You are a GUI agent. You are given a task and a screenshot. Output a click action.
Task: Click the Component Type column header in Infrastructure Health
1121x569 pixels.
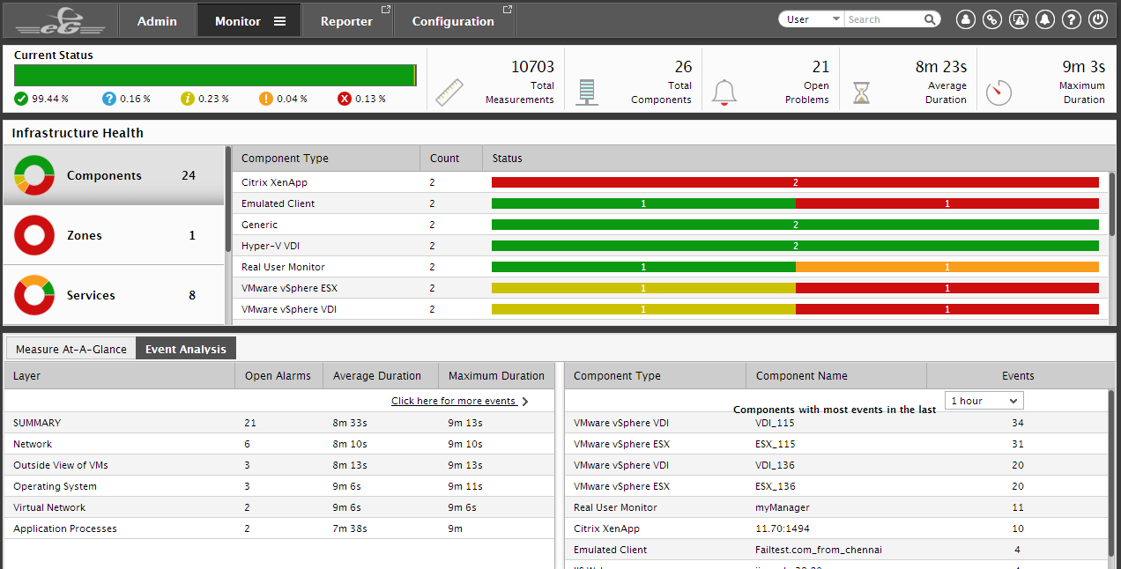326,159
